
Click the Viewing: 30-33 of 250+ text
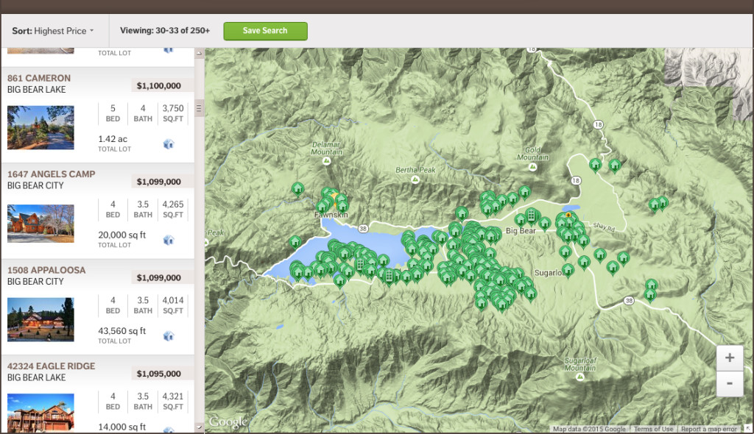[165, 30]
